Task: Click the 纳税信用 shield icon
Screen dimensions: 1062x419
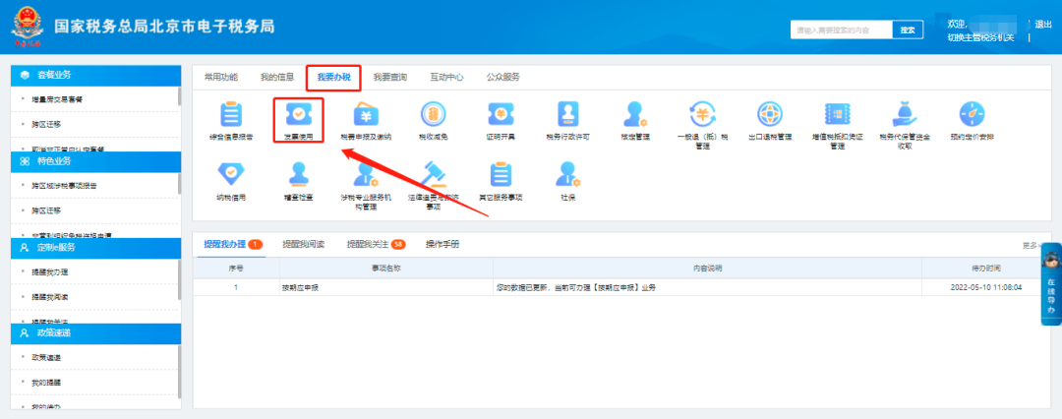Action: [230, 175]
